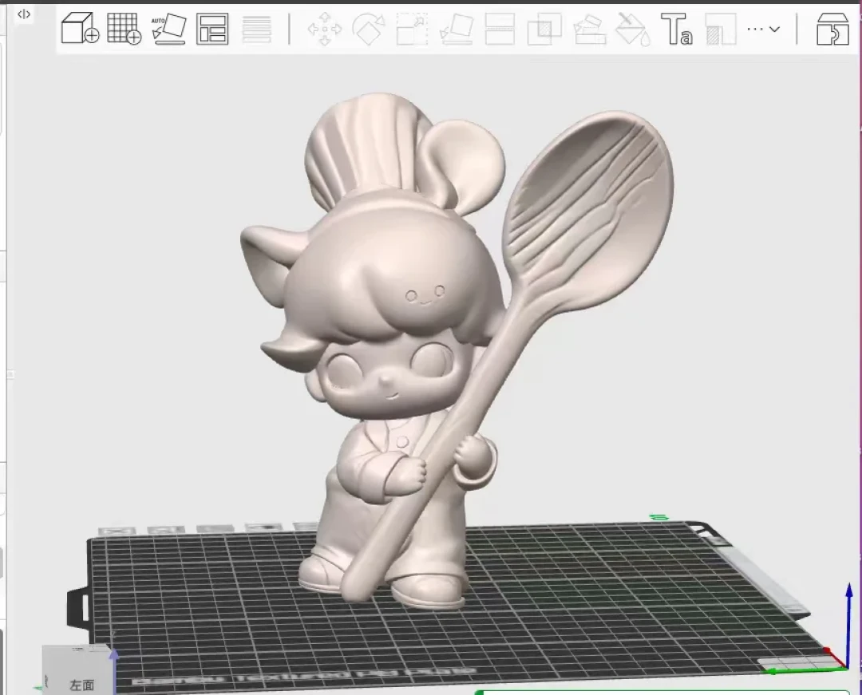Select the Rotate tool
Screen dimensions: 862x695
(368, 29)
